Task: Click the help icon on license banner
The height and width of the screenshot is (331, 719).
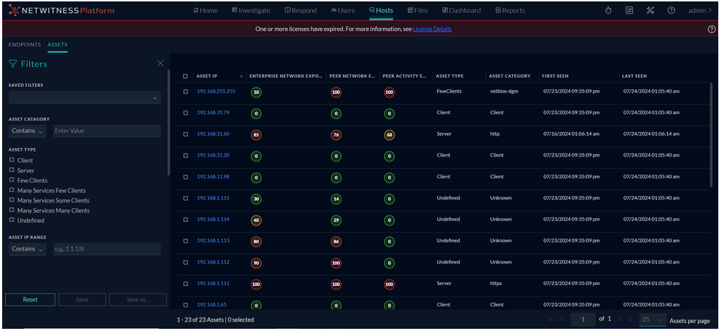Action: pyautogui.click(x=711, y=29)
